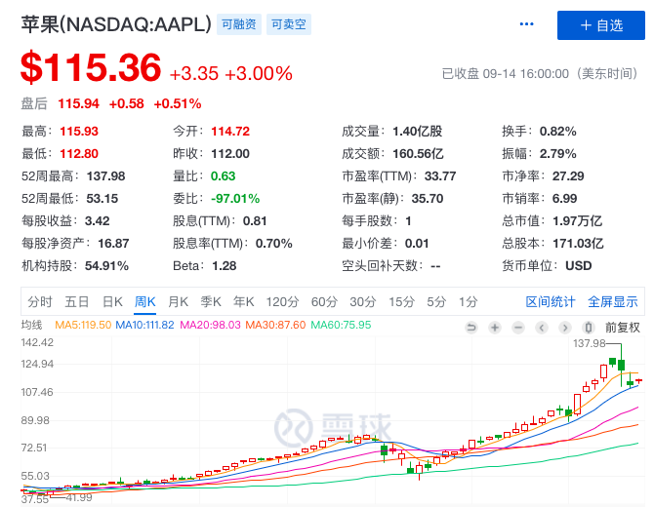Click the 52周最高 value 137.98

click(106, 176)
